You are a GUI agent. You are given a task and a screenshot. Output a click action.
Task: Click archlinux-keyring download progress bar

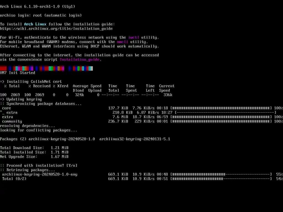[x=221, y=174]
